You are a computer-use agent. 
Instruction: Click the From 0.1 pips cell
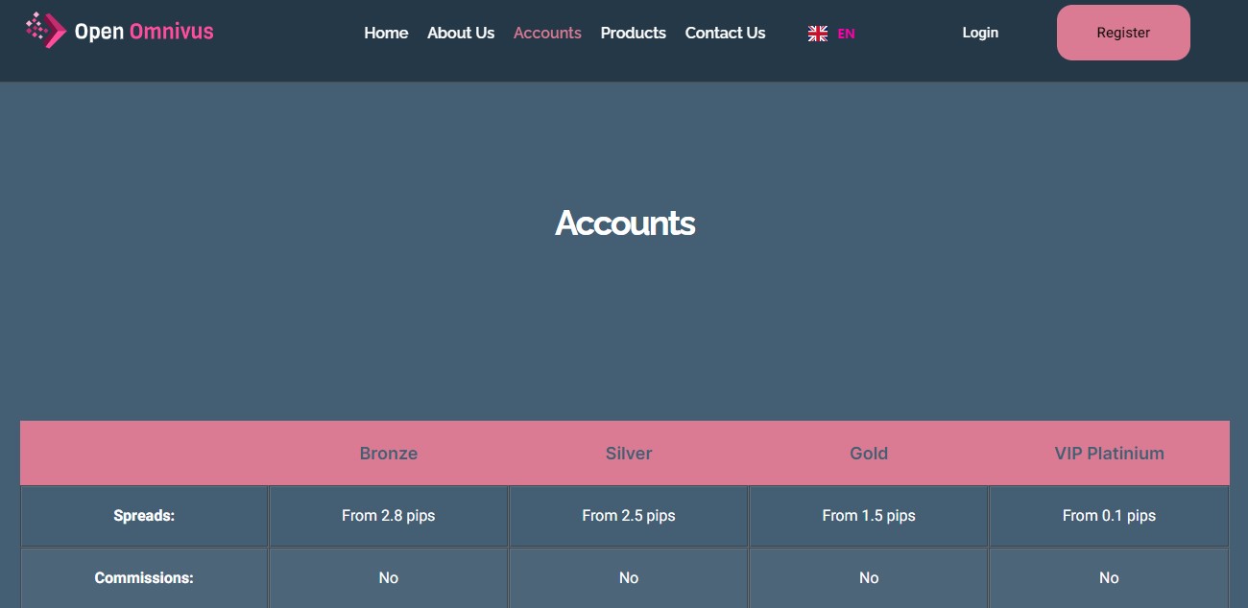pos(1109,516)
